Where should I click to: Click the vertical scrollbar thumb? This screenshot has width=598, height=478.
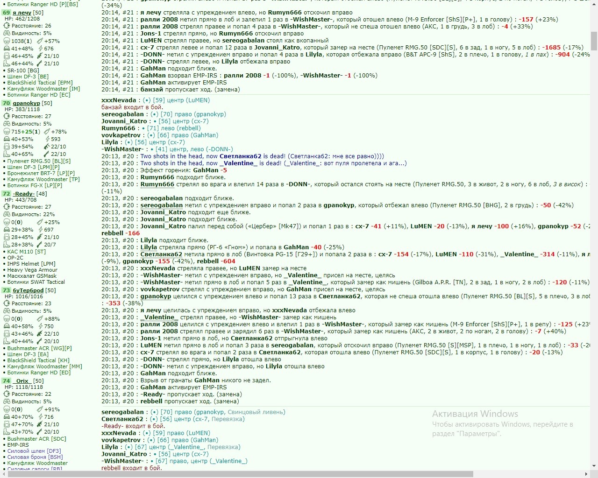point(594,41)
